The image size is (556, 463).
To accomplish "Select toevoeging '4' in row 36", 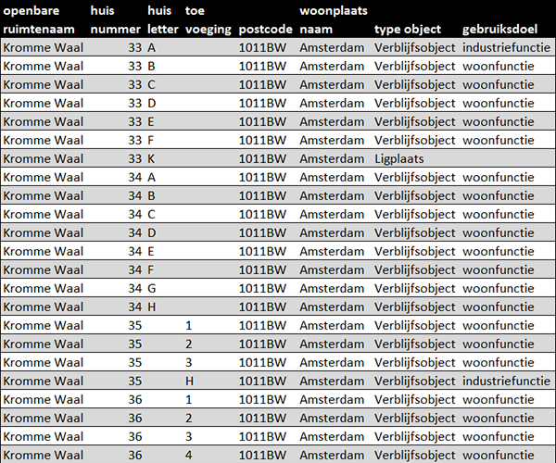I will [x=189, y=455].
